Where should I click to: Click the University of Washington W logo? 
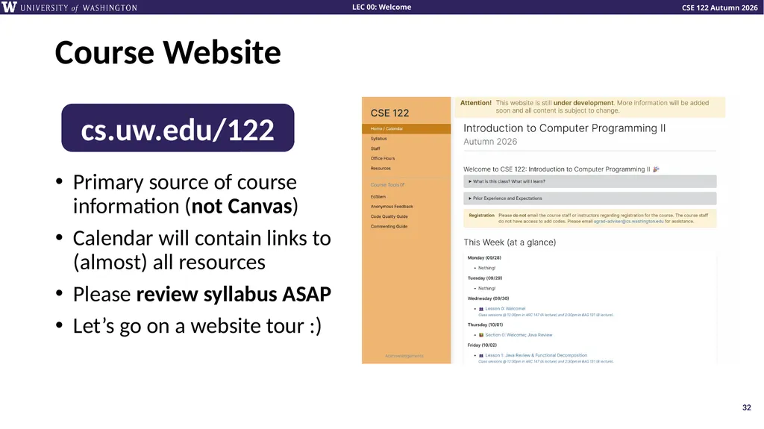point(9,7)
